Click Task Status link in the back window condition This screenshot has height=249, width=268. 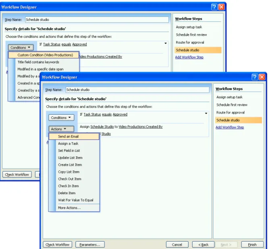click(52, 44)
